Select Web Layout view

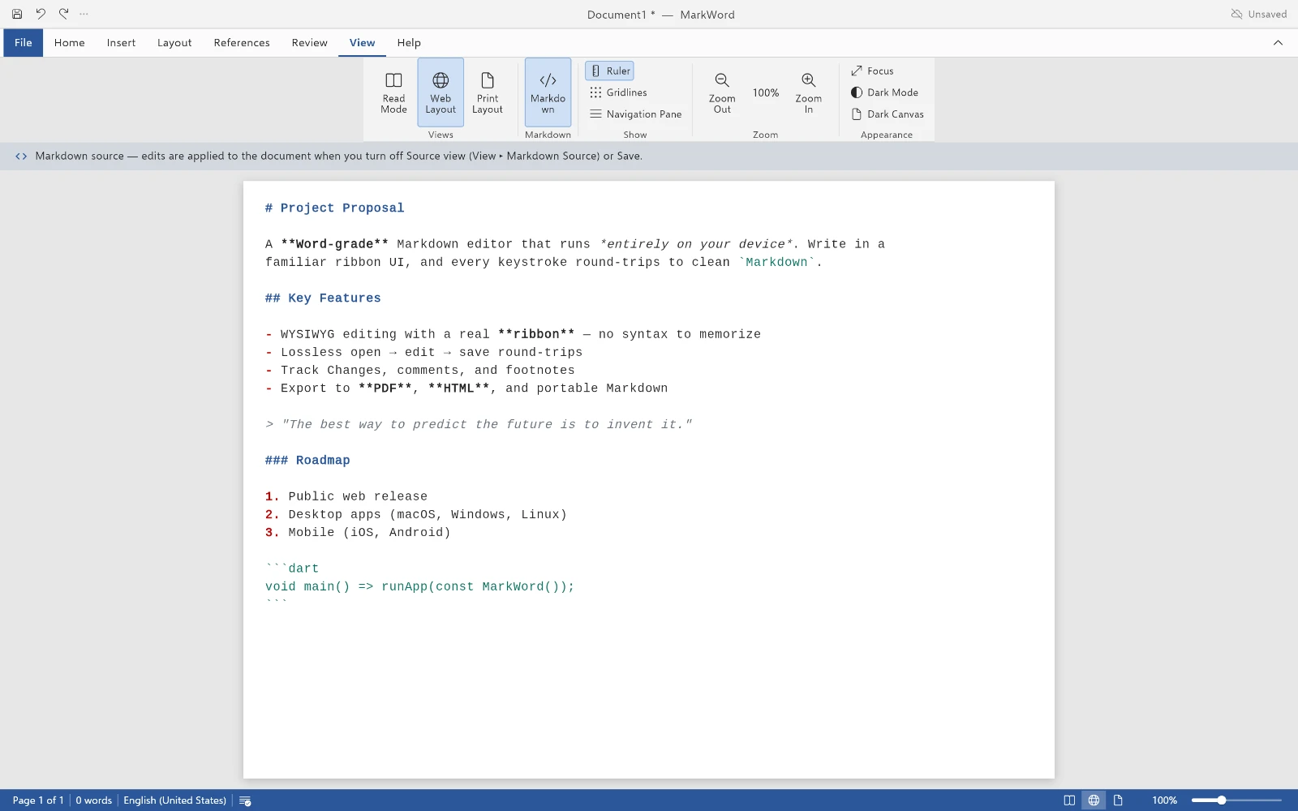(441, 92)
